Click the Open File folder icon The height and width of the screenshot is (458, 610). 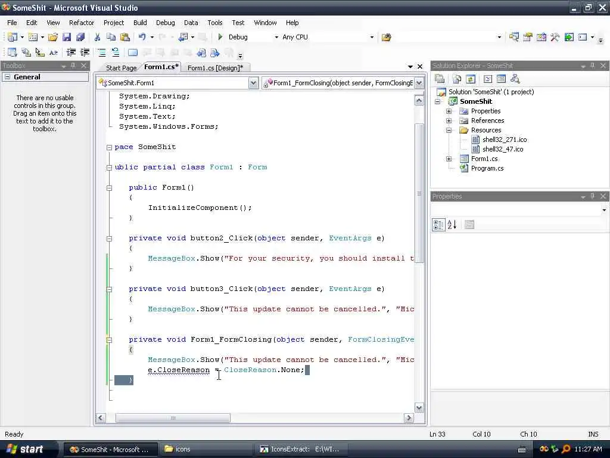tap(53, 37)
